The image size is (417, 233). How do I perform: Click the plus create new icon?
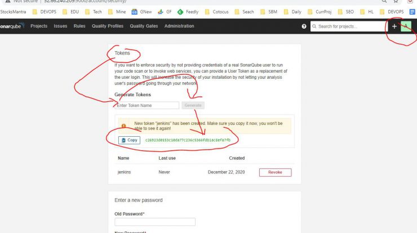(x=394, y=26)
